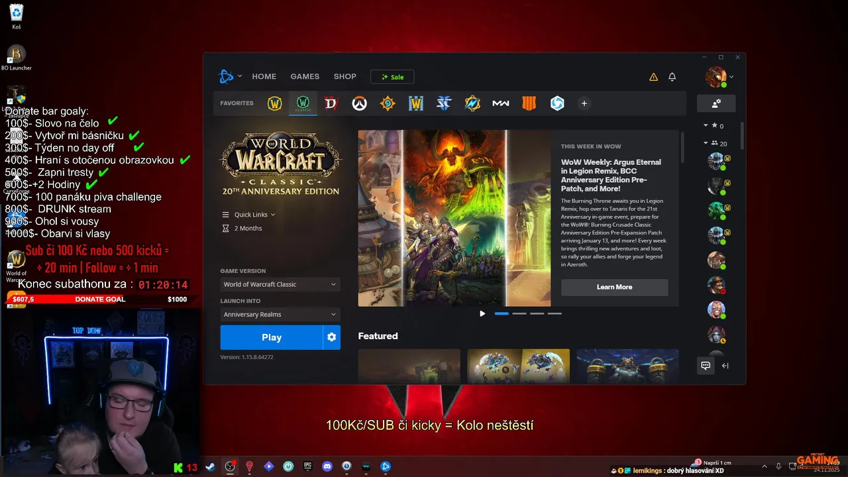The image size is (848, 477).
Task: Open StarCraft II from favorites bar
Action: click(444, 103)
